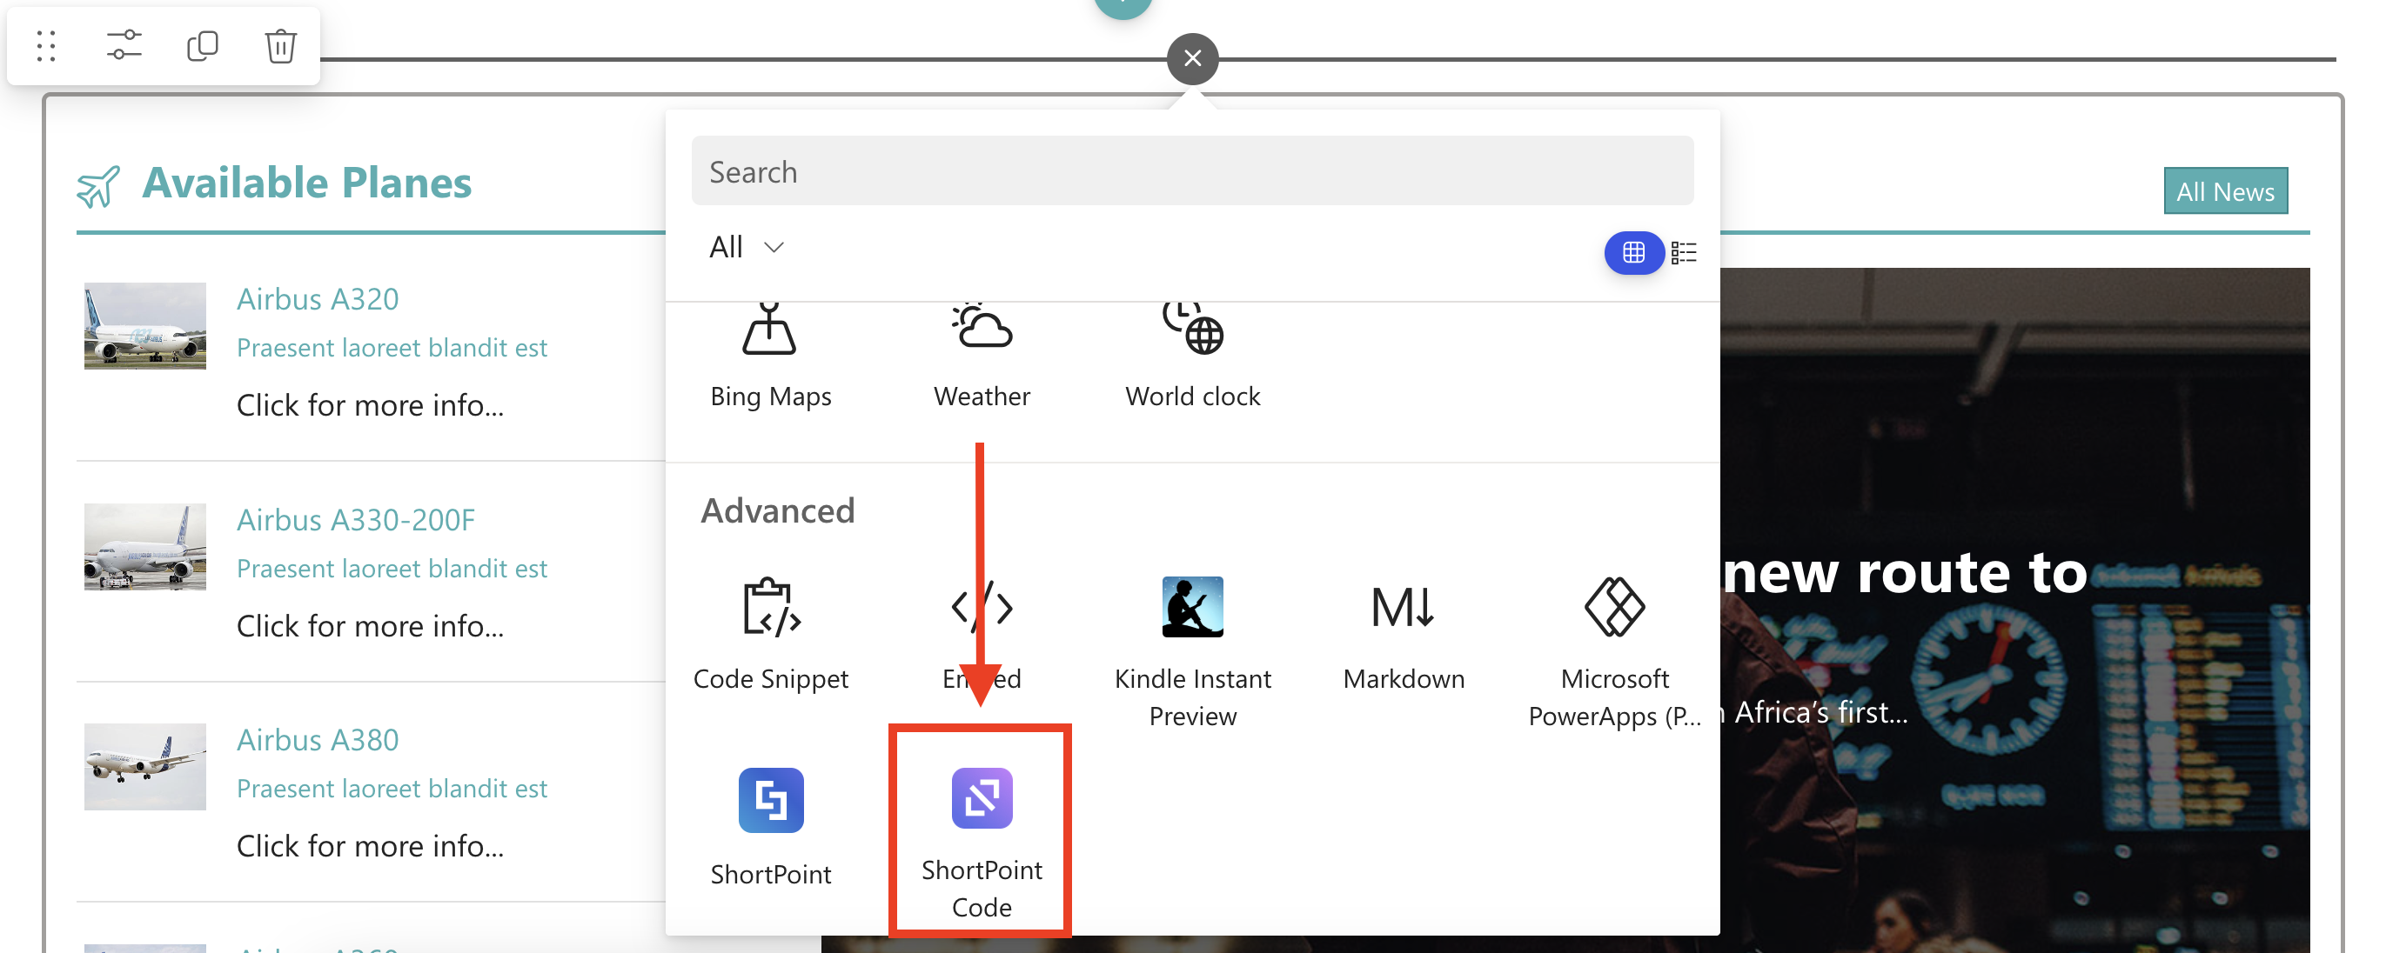The width and height of the screenshot is (2386, 953).
Task: Delete the section with trash icon
Action: (281, 45)
